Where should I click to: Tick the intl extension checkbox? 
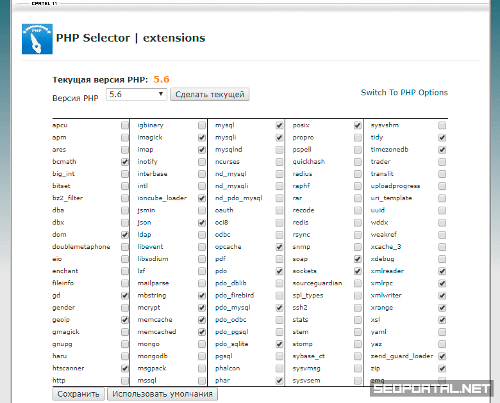[x=202, y=187]
